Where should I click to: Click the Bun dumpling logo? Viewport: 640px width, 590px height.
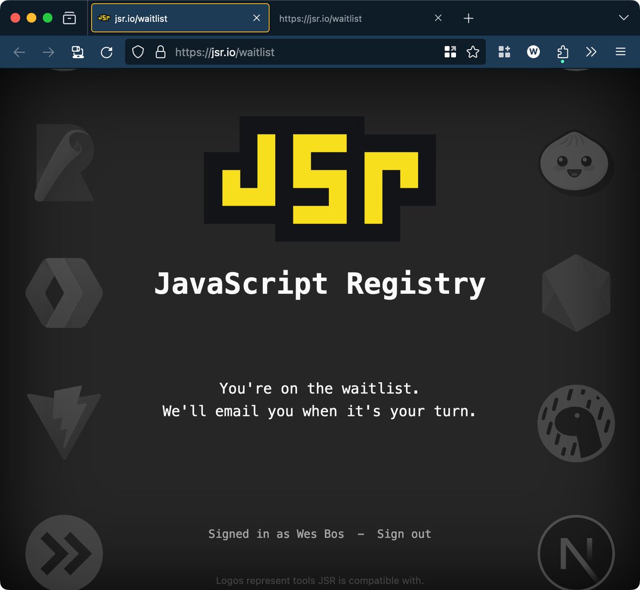[x=576, y=162]
